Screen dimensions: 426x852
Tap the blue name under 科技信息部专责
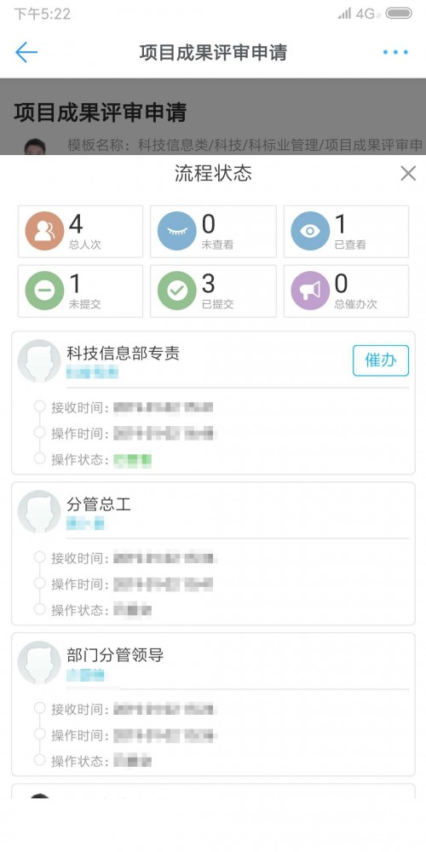pos(92,373)
